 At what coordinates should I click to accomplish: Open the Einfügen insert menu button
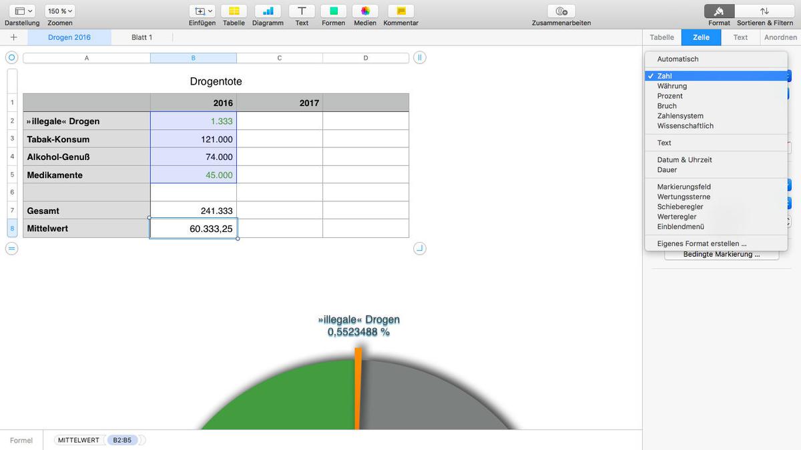click(x=202, y=11)
